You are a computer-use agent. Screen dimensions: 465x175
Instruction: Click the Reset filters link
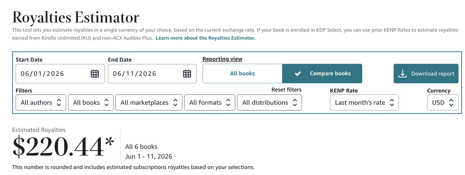click(286, 90)
